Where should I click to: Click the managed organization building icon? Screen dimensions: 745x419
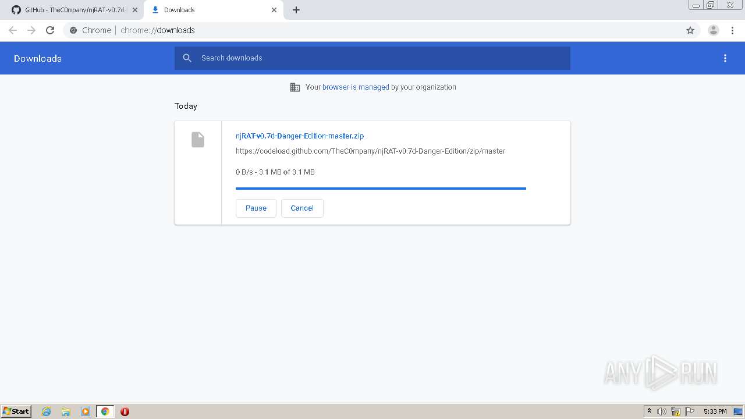[x=295, y=87]
